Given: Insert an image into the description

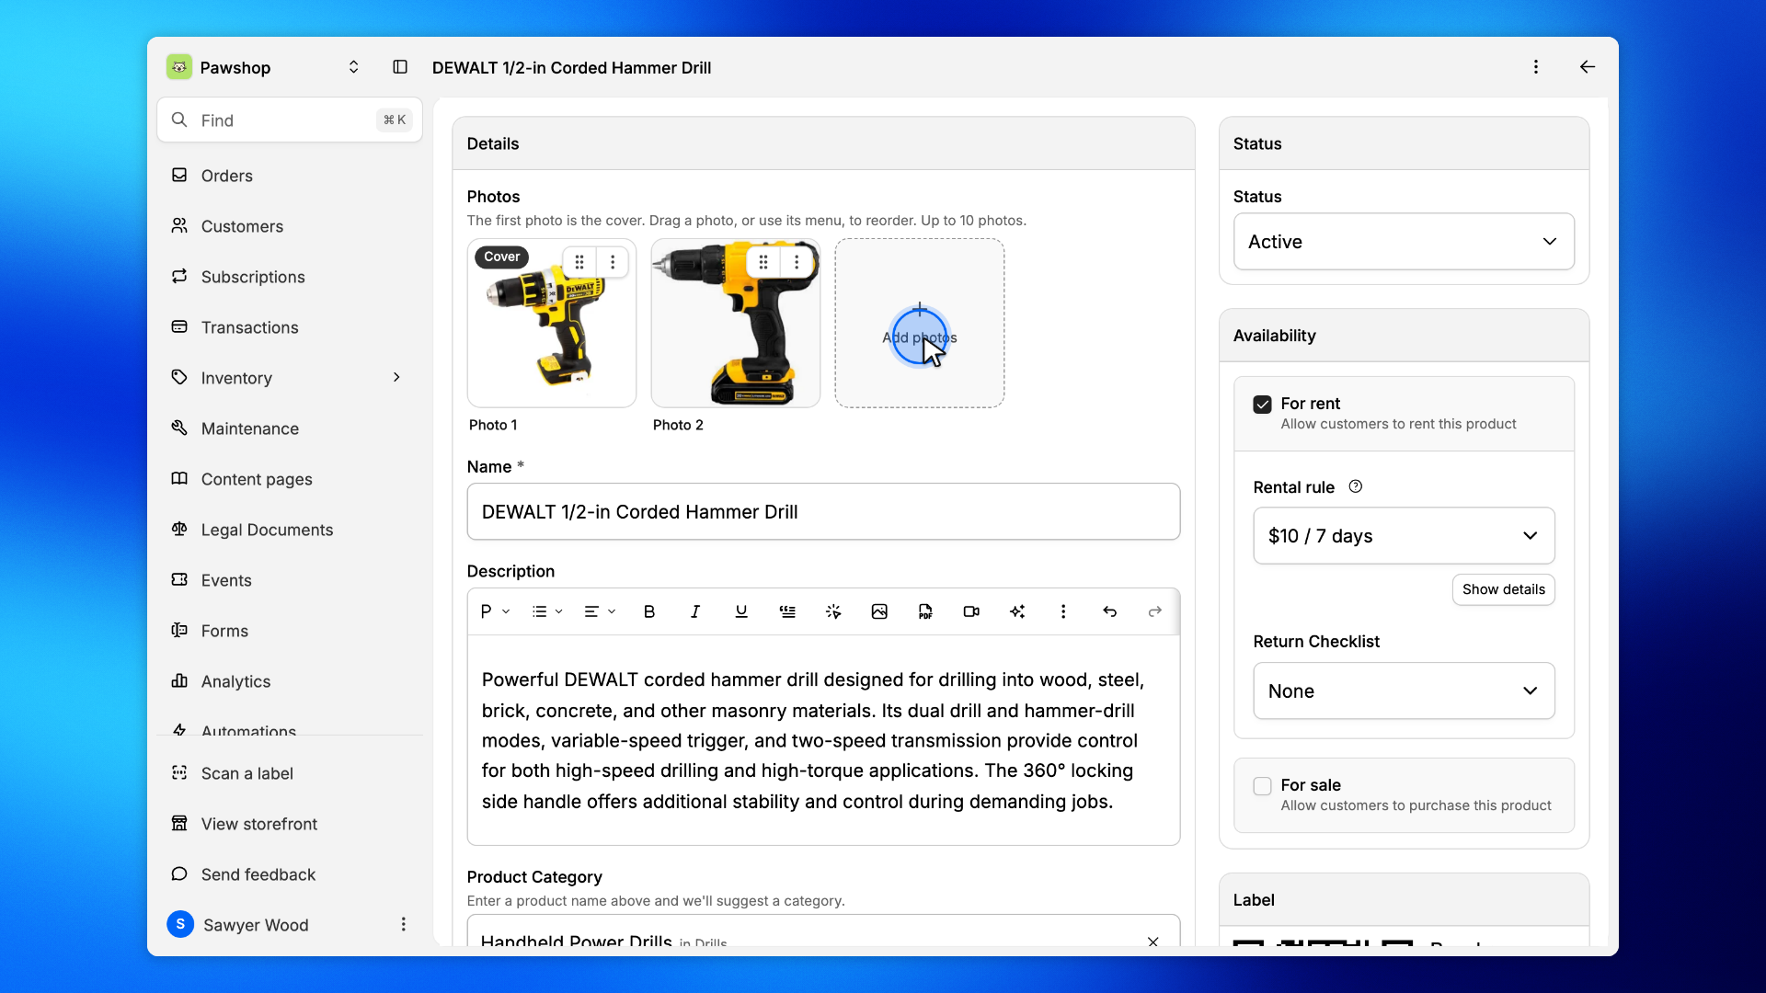Looking at the screenshot, I should [879, 611].
